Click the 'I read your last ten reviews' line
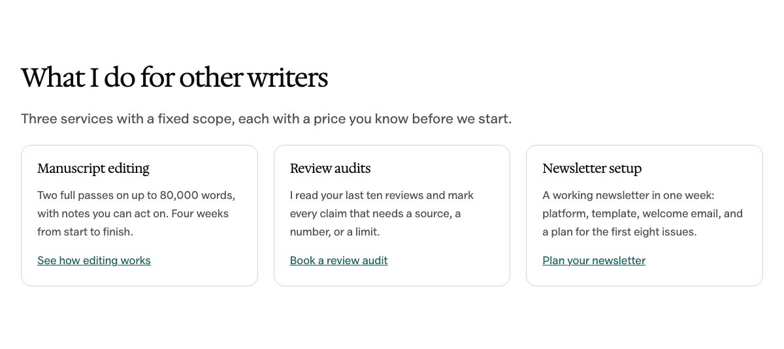 [x=382, y=195]
